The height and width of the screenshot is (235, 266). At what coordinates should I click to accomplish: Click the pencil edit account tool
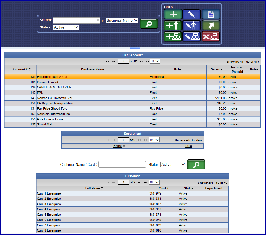191,14
